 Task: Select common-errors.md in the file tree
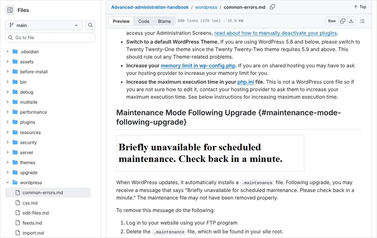click(x=48, y=193)
